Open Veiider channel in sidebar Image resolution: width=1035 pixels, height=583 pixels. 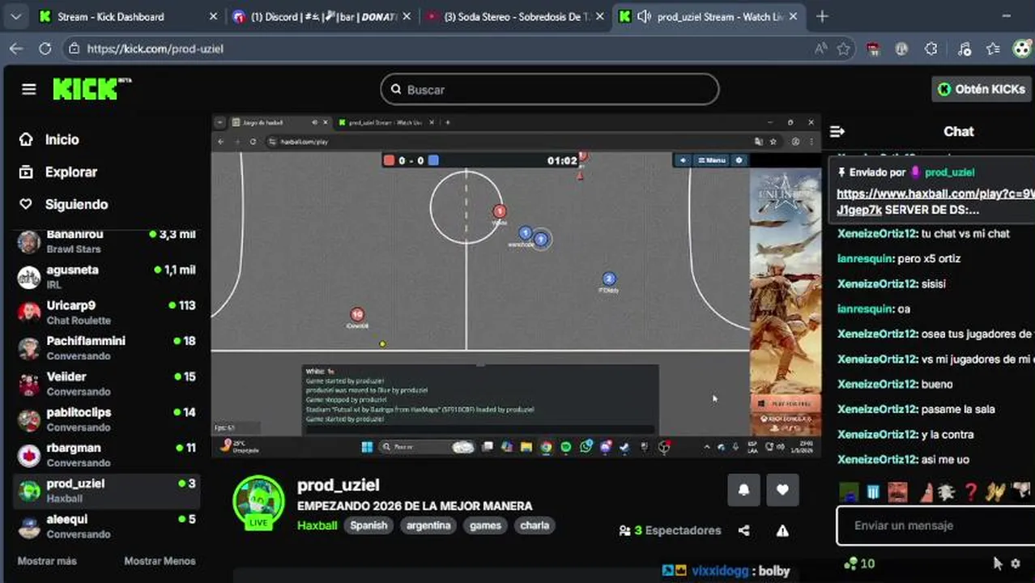tap(107, 383)
